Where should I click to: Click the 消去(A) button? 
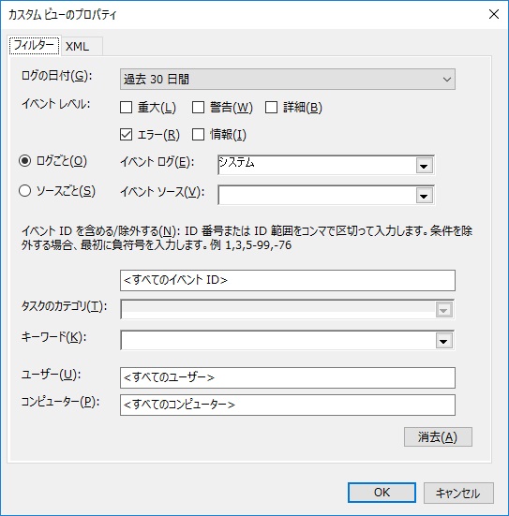click(438, 437)
